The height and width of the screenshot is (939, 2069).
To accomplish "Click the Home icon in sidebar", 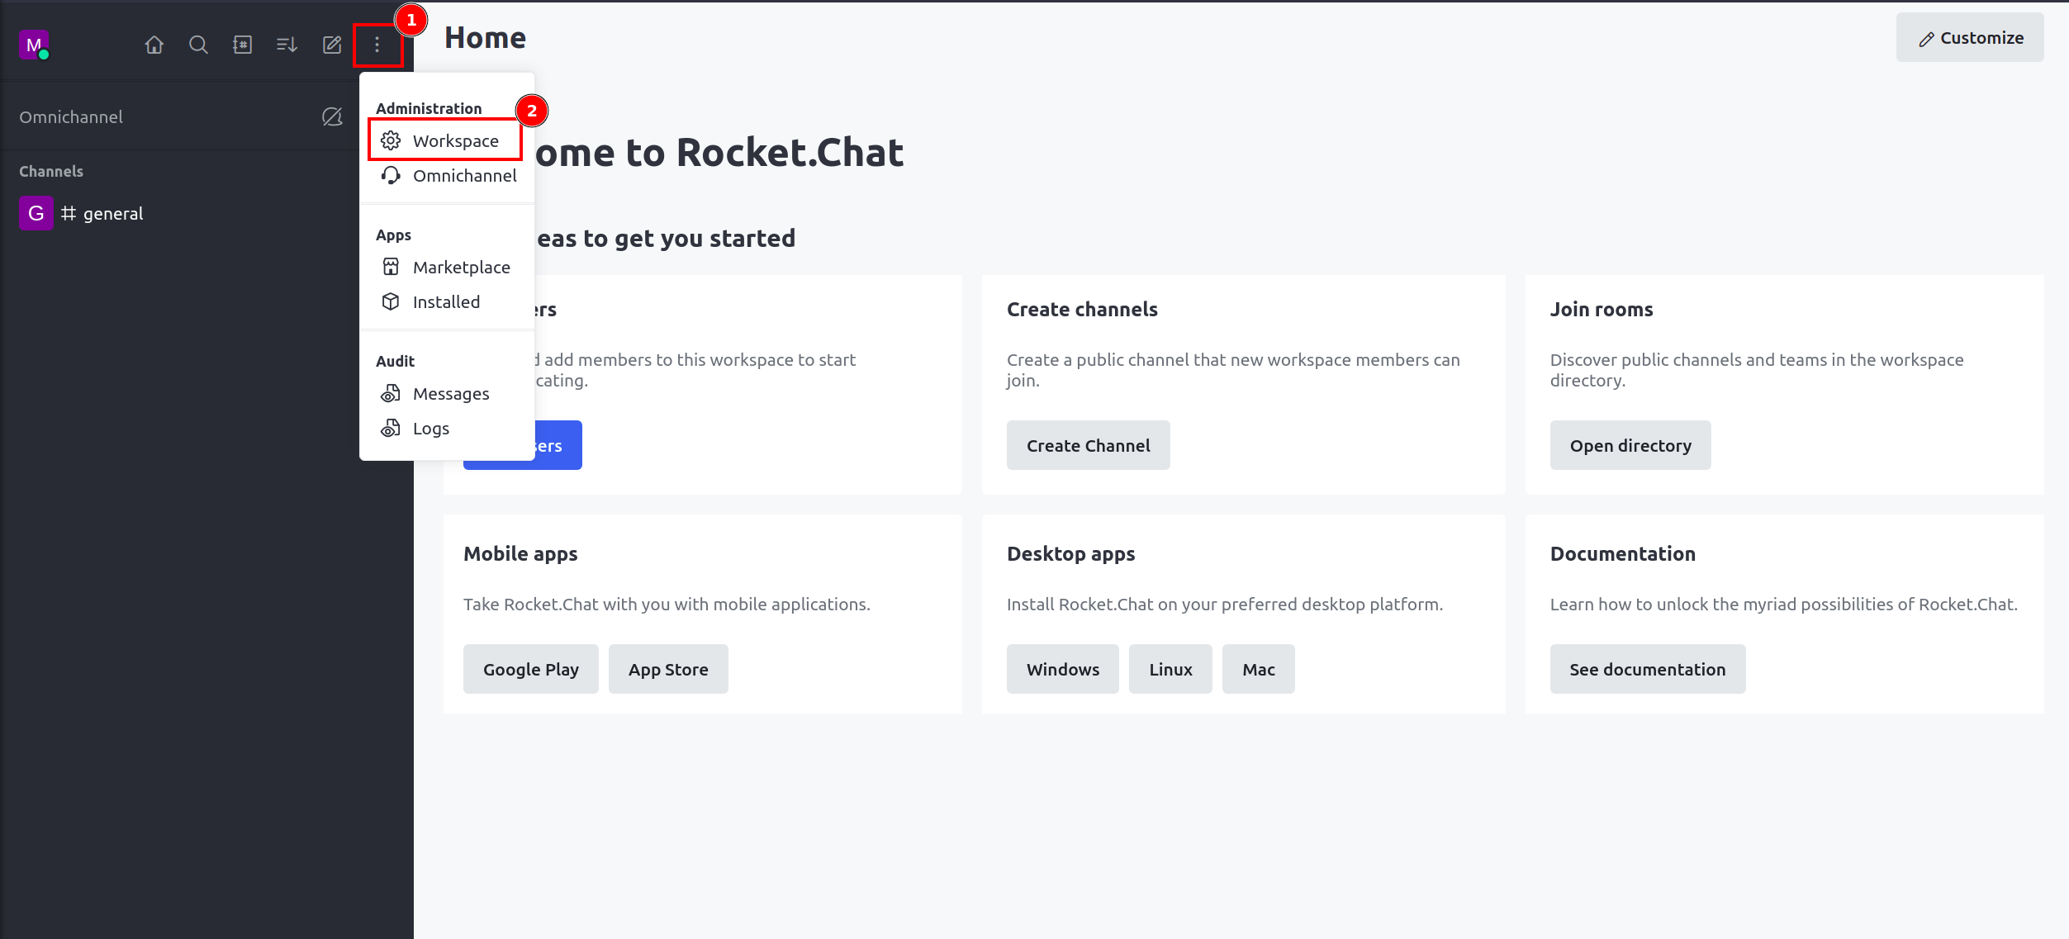I will (x=154, y=45).
